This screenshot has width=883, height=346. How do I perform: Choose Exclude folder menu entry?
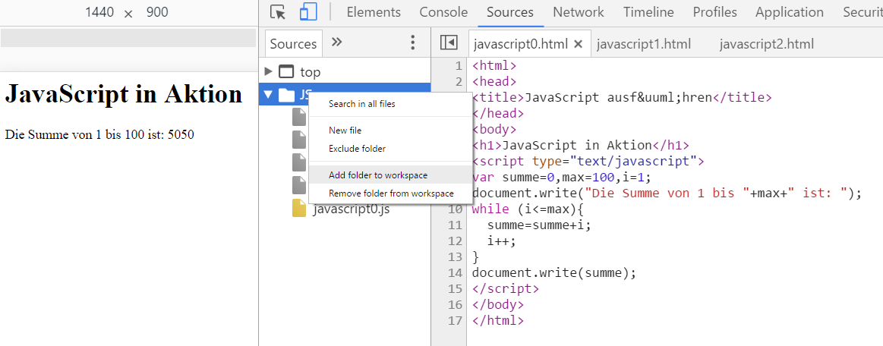point(357,149)
